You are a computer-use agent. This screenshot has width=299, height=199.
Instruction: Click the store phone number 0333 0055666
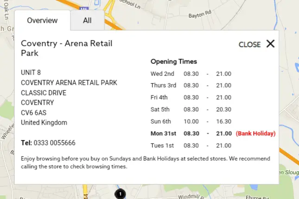pos(55,143)
